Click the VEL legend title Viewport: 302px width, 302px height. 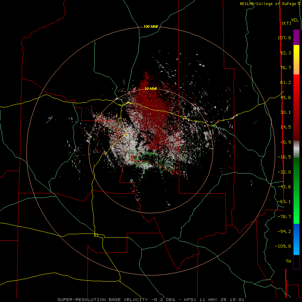[295, 20]
